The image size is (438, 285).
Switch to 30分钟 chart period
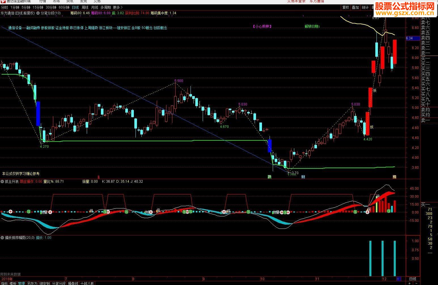click(51, 7)
